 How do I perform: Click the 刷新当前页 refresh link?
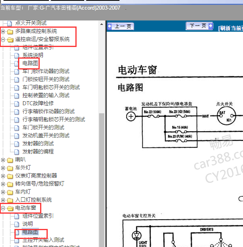coord(231,28)
